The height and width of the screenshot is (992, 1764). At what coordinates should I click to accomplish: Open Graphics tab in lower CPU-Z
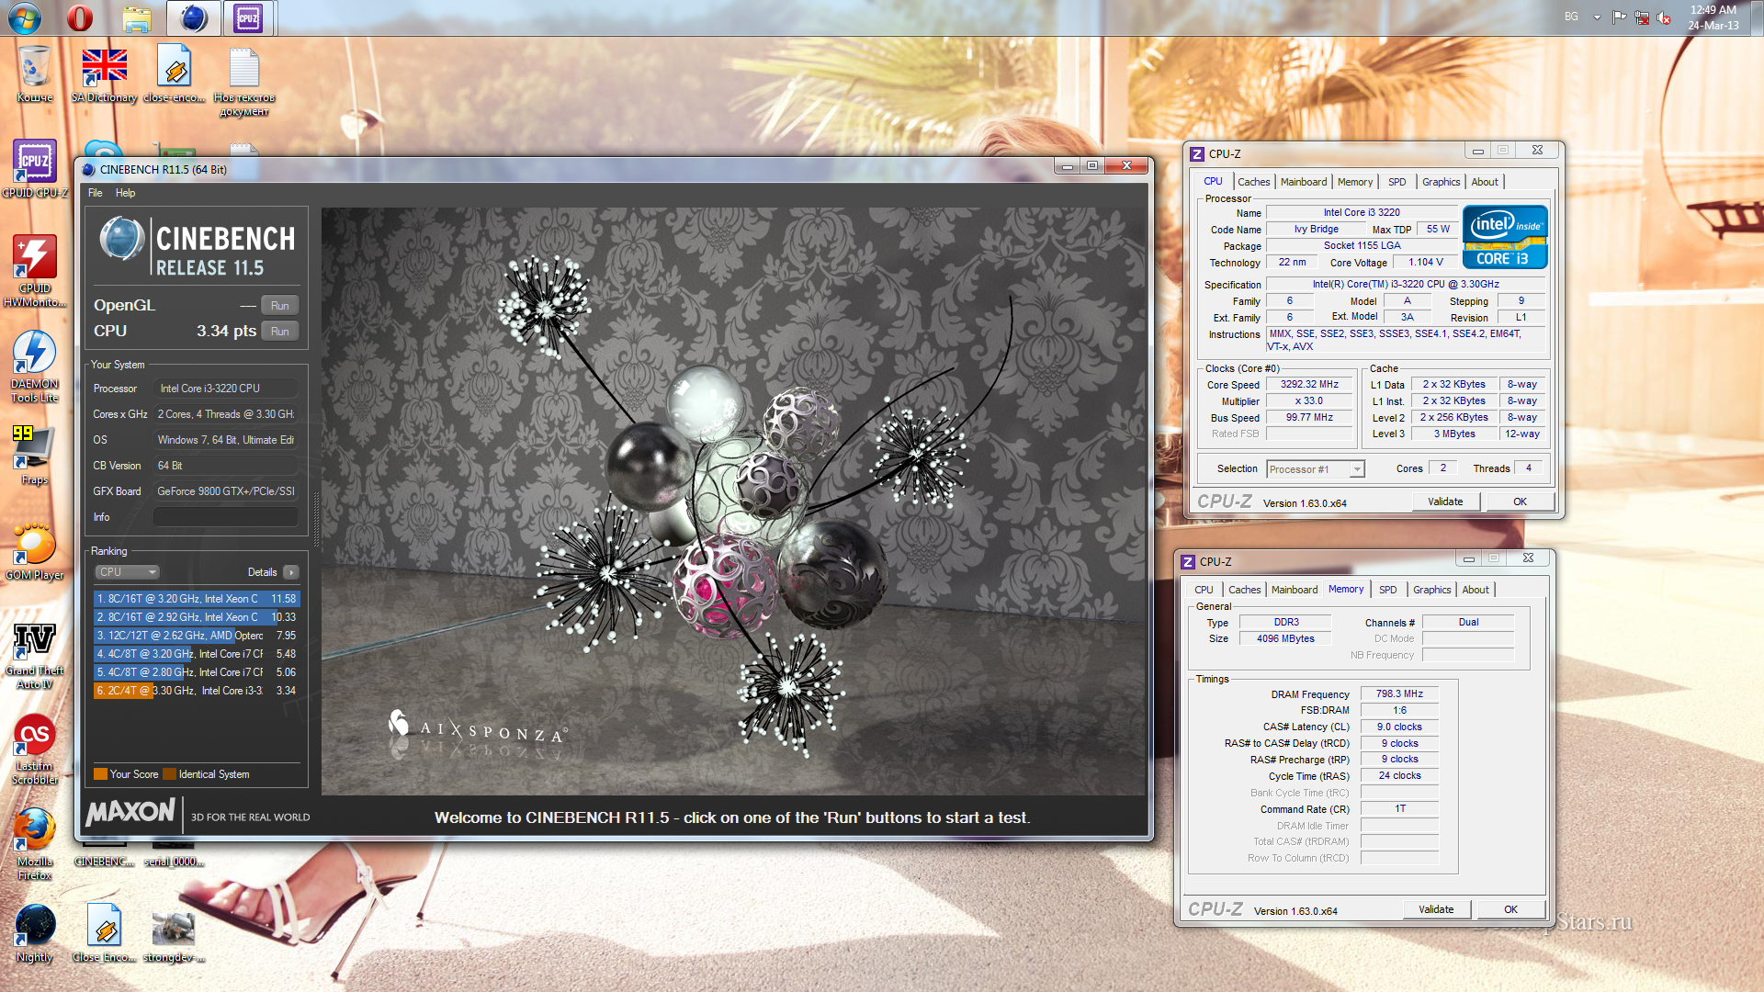point(1431,590)
